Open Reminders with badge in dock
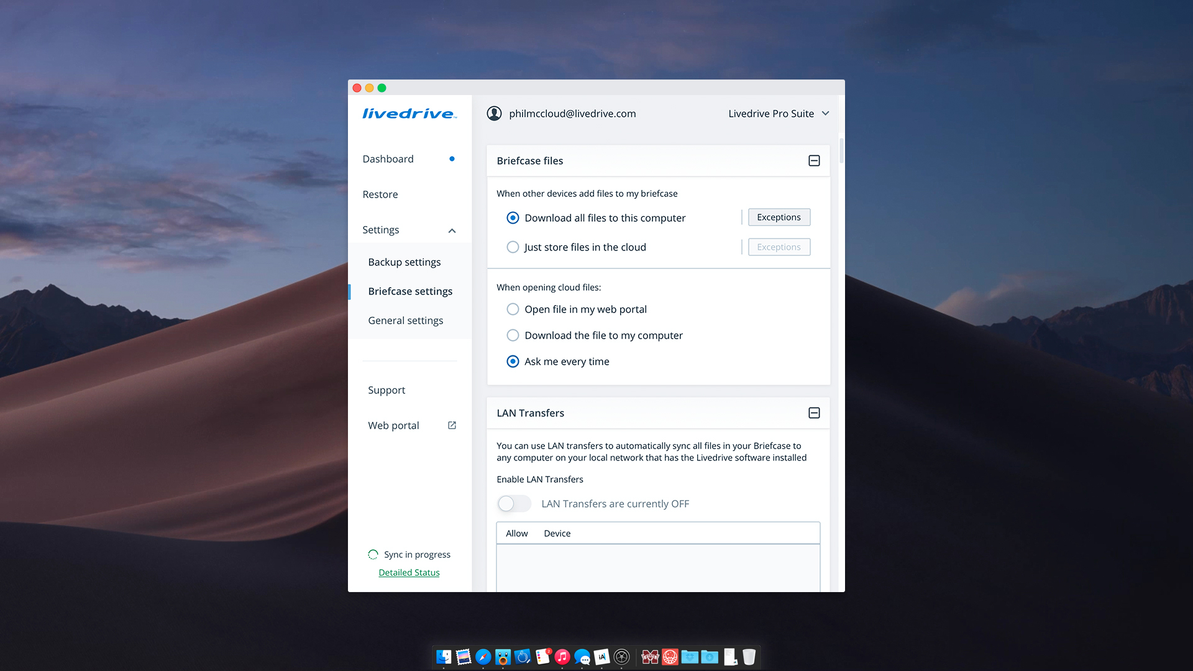The width and height of the screenshot is (1193, 671). (543, 657)
